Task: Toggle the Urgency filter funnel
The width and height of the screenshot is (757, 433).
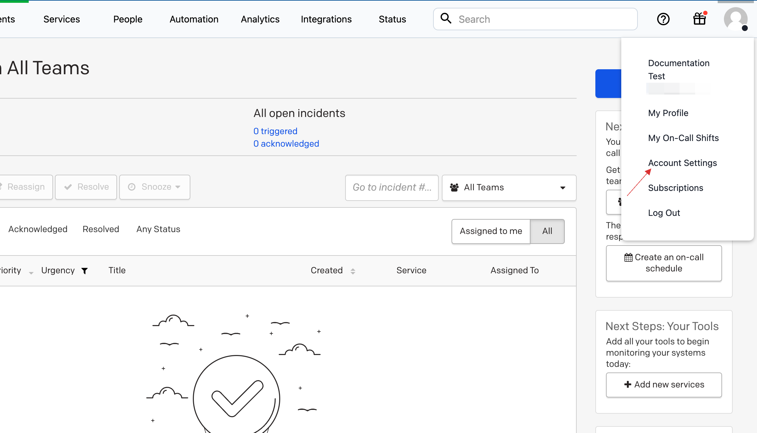Action: tap(85, 270)
